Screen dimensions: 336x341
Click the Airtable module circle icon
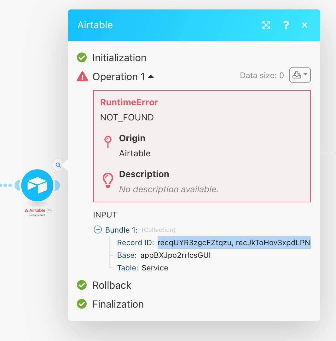pyautogui.click(x=37, y=185)
